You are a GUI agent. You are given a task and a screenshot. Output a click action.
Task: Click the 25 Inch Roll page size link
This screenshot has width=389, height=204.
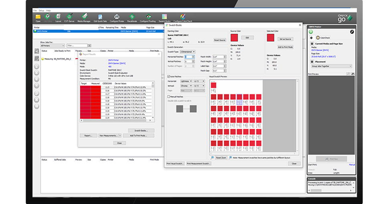click(x=324, y=57)
